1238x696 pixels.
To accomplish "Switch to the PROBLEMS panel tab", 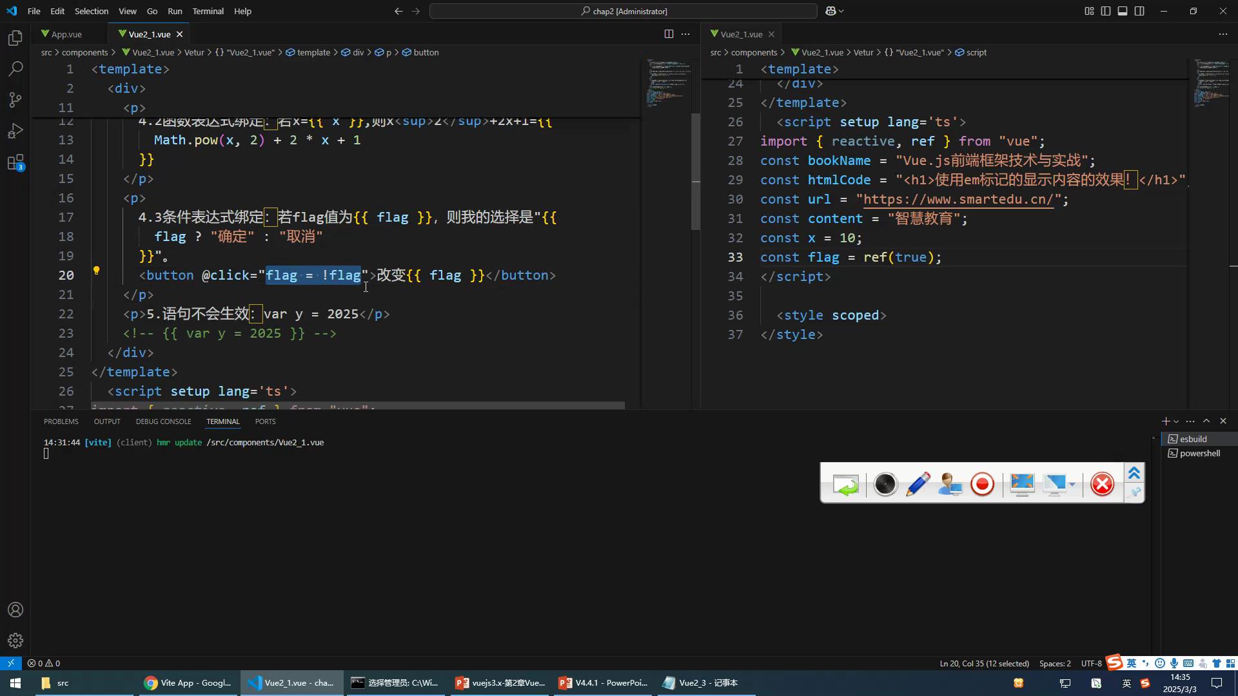I will point(61,421).
